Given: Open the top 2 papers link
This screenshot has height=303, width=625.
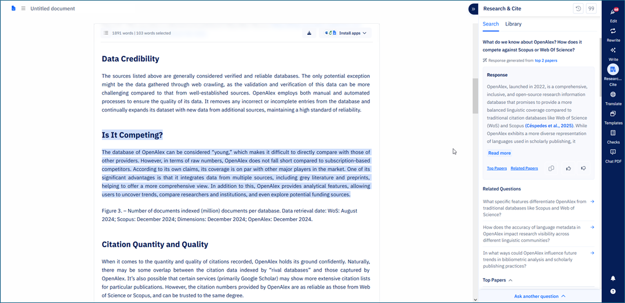Looking at the screenshot, I should point(546,61).
